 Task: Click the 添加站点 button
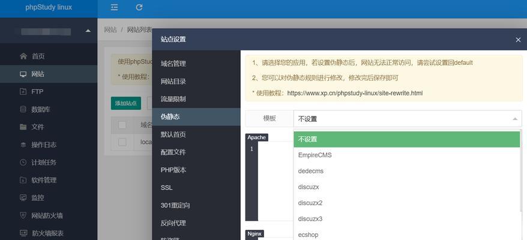125,103
